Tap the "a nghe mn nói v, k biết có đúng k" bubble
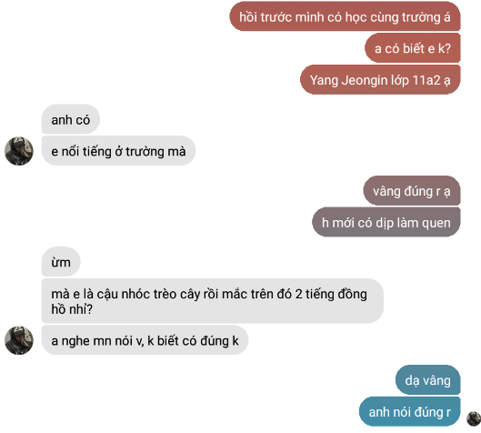The height and width of the screenshot is (433, 481). [x=145, y=340]
